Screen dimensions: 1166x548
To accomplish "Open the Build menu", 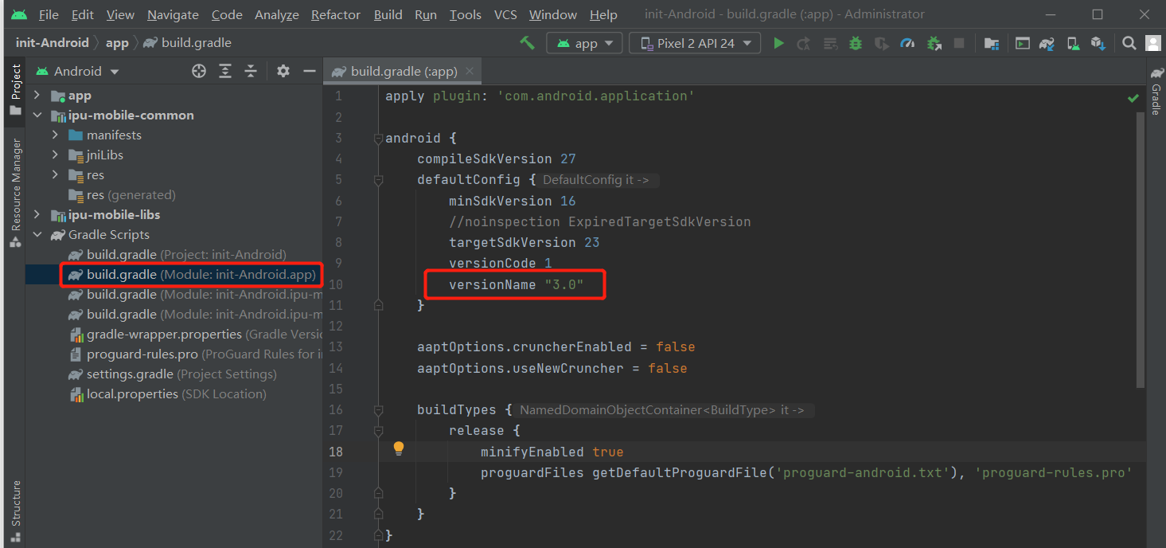I will [x=388, y=15].
